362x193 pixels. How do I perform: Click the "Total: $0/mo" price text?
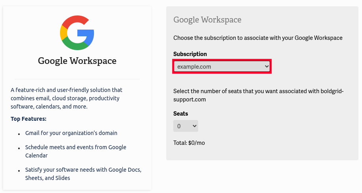[189, 143]
